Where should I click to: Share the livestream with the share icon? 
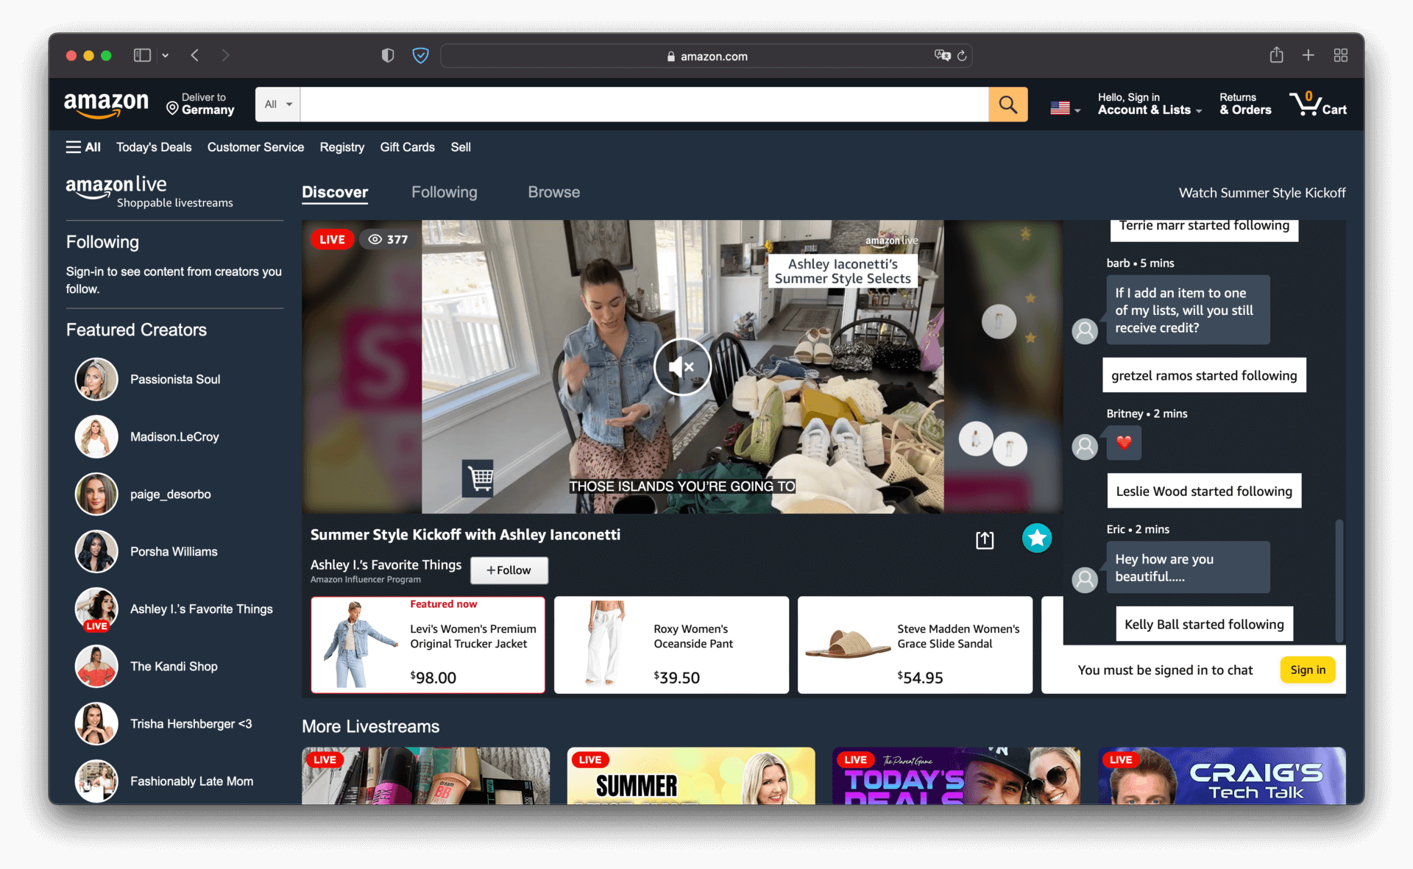[985, 540]
